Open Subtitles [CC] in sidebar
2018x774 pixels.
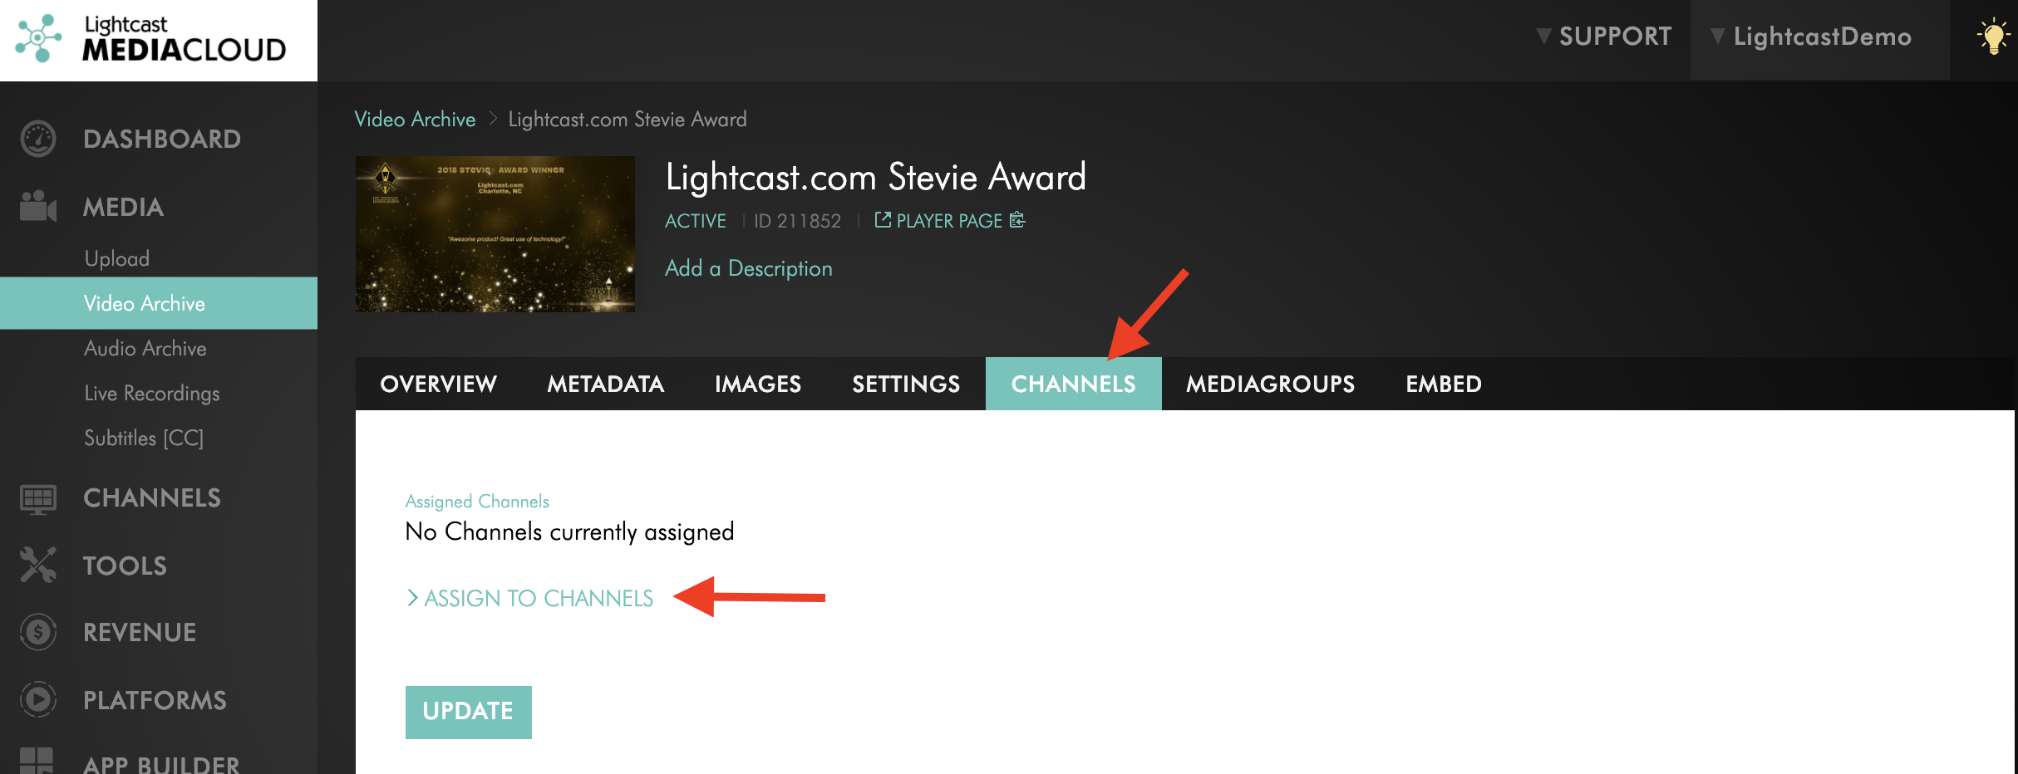[144, 438]
